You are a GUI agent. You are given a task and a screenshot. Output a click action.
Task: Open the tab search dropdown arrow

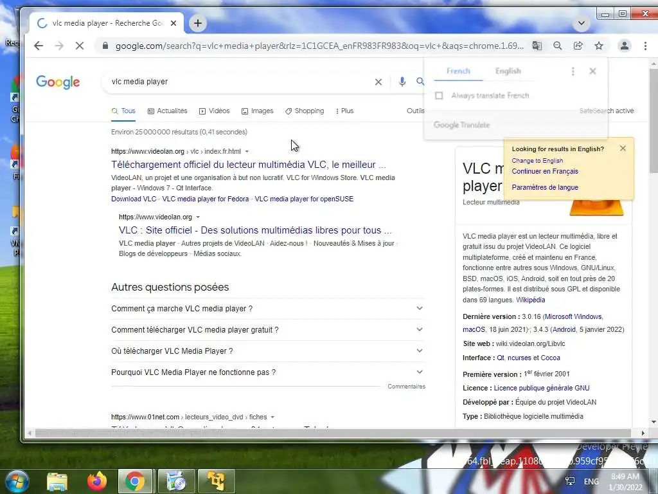pyautogui.click(x=581, y=23)
